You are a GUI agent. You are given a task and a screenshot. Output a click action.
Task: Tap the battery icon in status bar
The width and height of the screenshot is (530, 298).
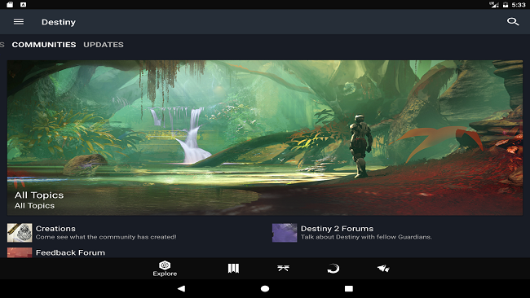click(506, 5)
